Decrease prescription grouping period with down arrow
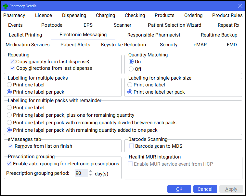The width and height of the screenshot is (246, 196). 90,175
